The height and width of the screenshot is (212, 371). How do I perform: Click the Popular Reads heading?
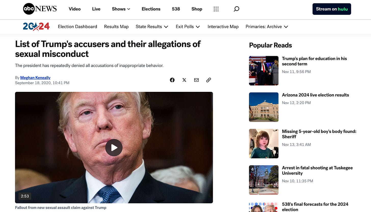[x=270, y=45]
